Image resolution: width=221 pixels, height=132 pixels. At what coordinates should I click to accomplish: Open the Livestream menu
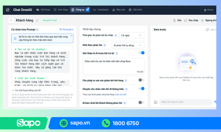tap(101, 10)
